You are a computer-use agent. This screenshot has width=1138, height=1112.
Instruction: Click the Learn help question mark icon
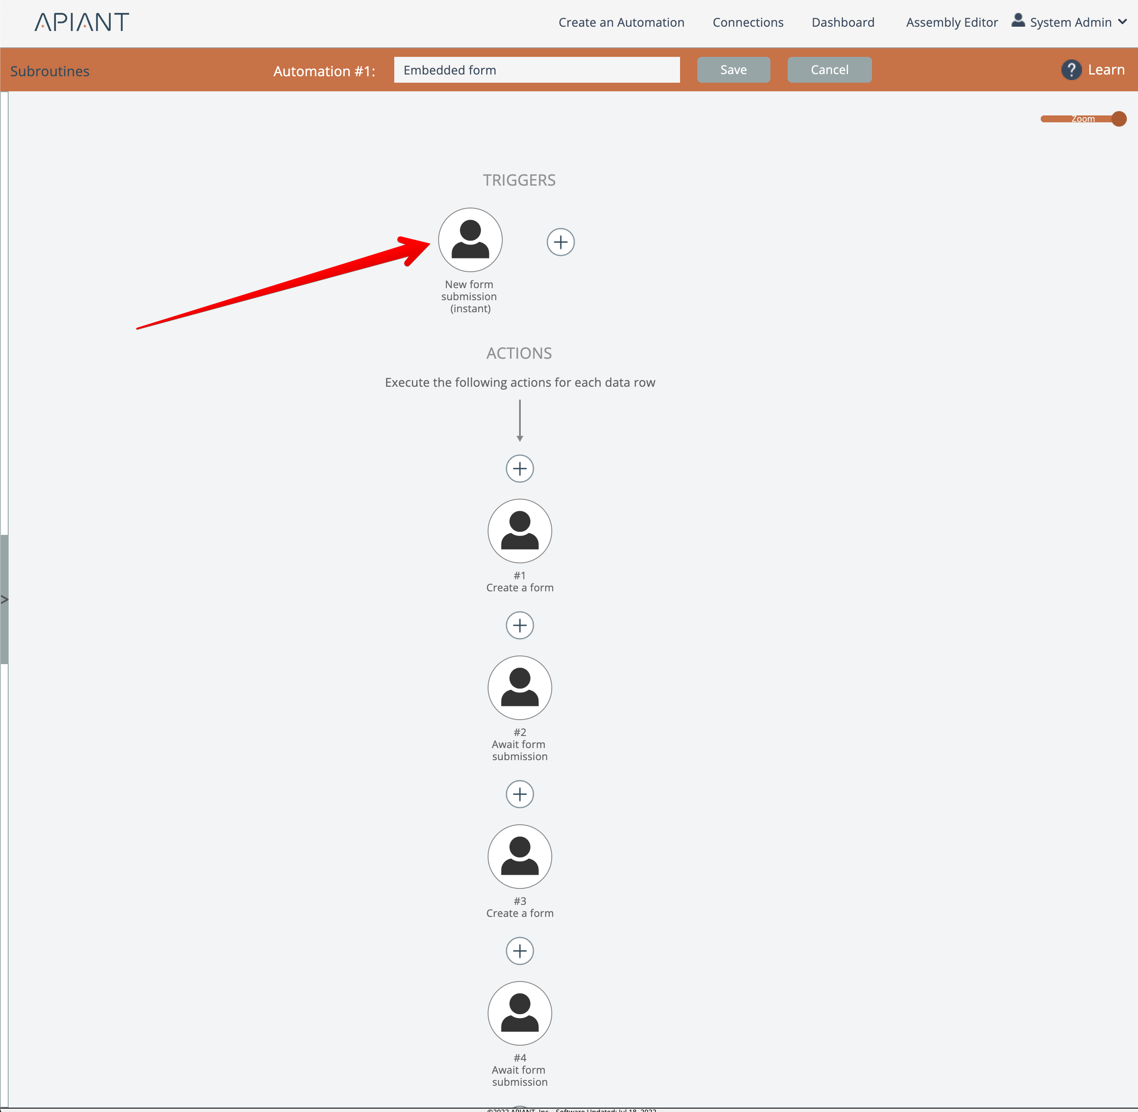pos(1071,70)
